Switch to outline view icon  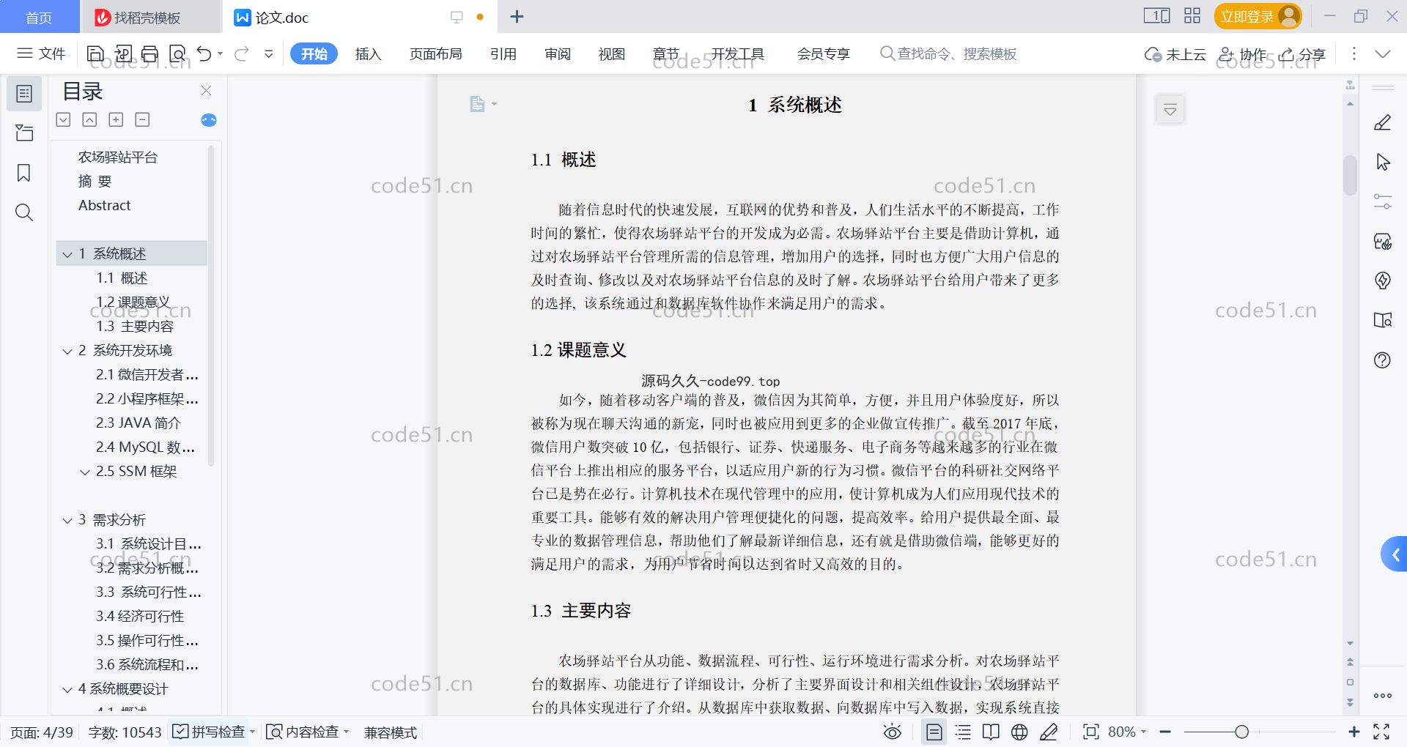click(964, 732)
